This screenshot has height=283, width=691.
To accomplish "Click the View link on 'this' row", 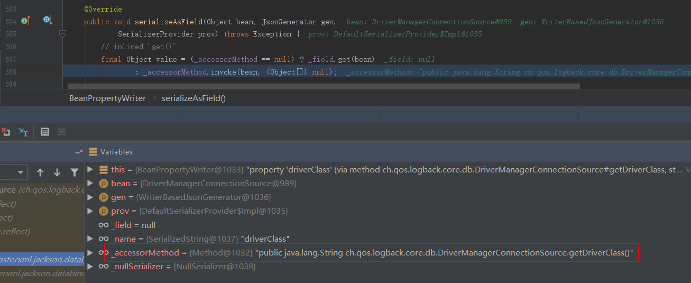I will click(687, 170).
